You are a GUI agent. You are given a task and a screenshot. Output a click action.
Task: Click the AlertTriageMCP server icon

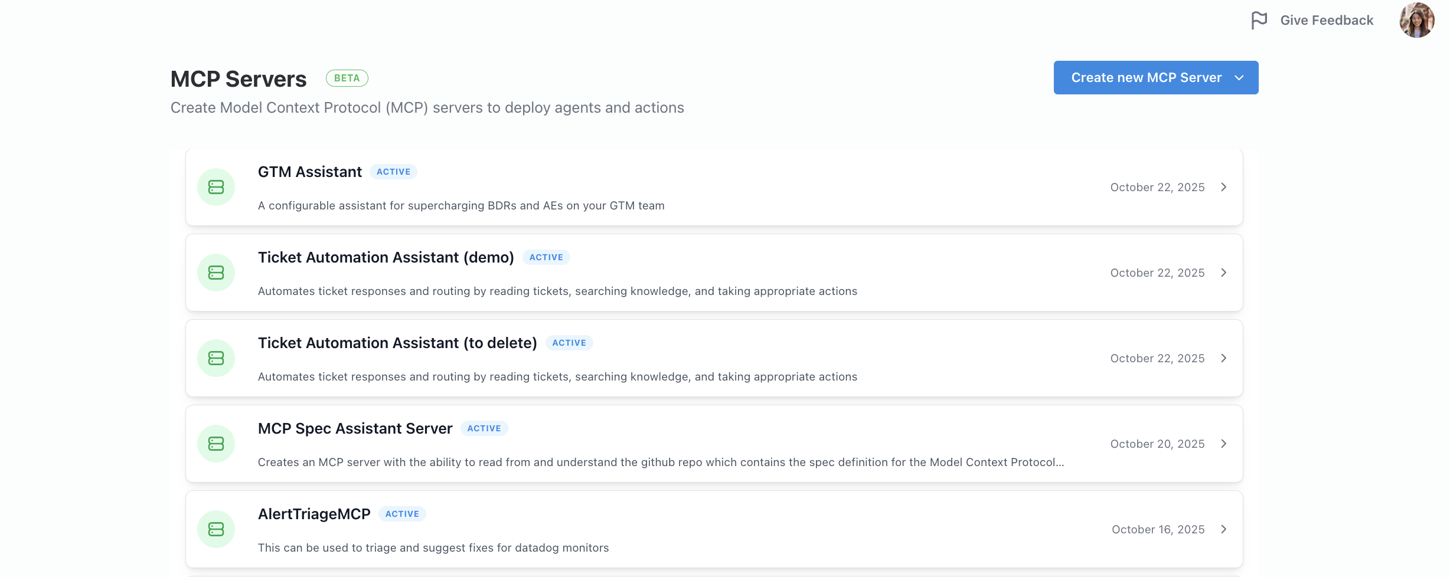[216, 529]
